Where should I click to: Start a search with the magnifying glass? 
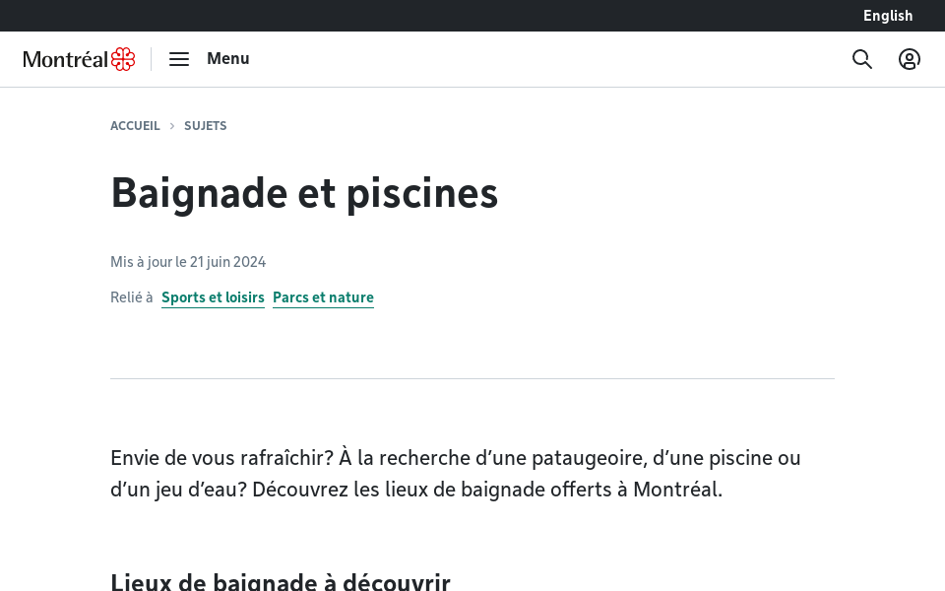(862, 59)
